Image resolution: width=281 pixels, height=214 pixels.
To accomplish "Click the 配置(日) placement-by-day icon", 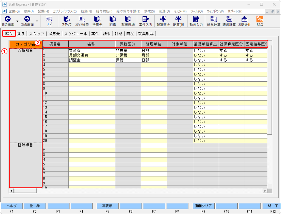I will [x=178, y=21].
